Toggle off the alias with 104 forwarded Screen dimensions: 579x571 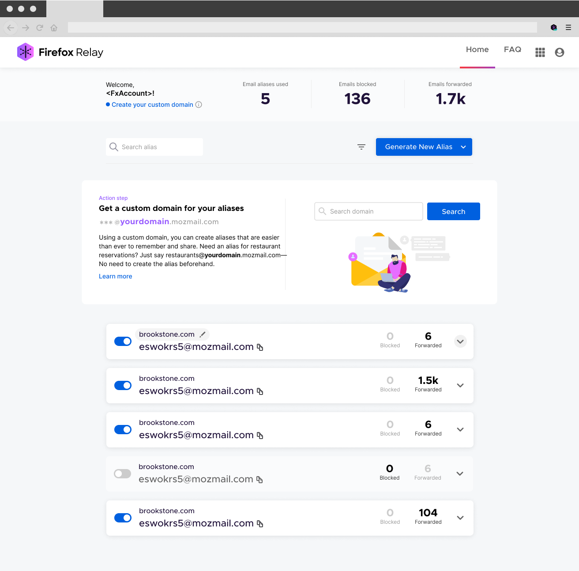(x=123, y=518)
